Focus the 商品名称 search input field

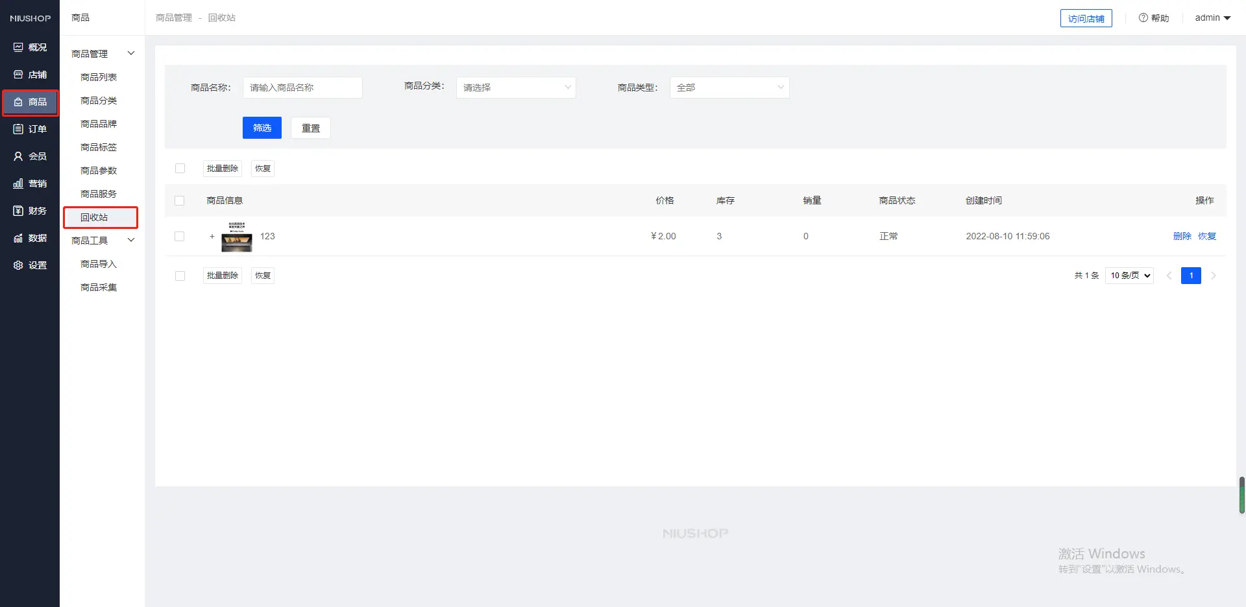(302, 88)
